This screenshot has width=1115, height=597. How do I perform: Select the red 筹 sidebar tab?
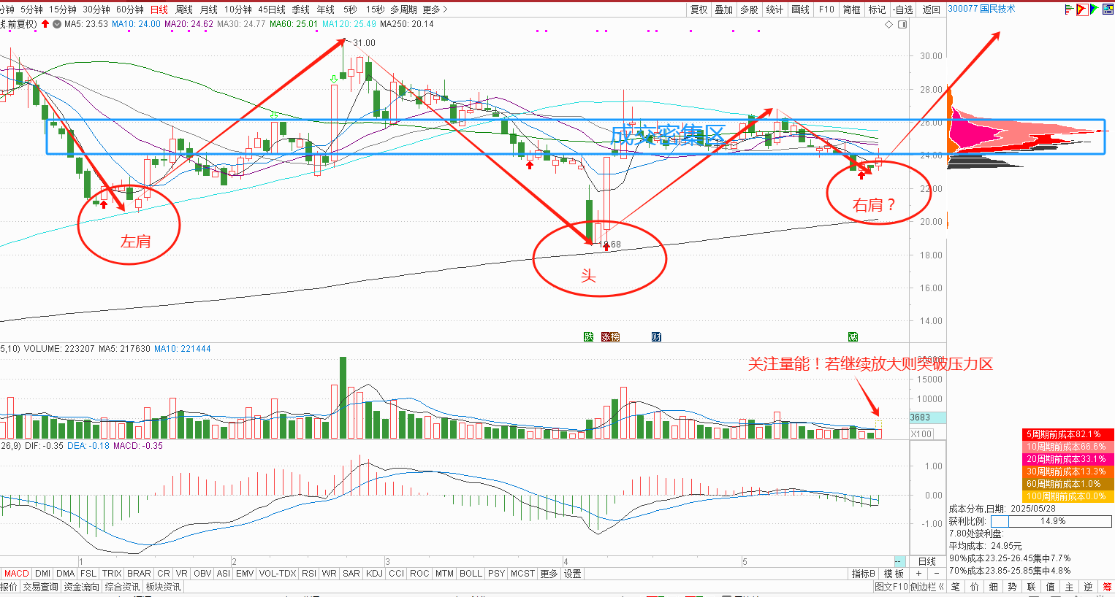tap(1107, 587)
